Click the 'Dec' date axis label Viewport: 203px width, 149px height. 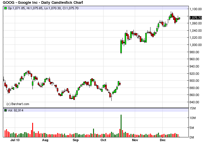pyautogui.click(x=163, y=140)
